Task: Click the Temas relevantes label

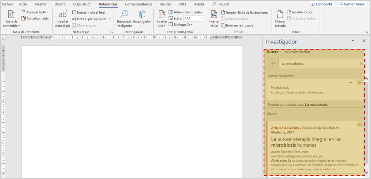Action: pos(281,76)
